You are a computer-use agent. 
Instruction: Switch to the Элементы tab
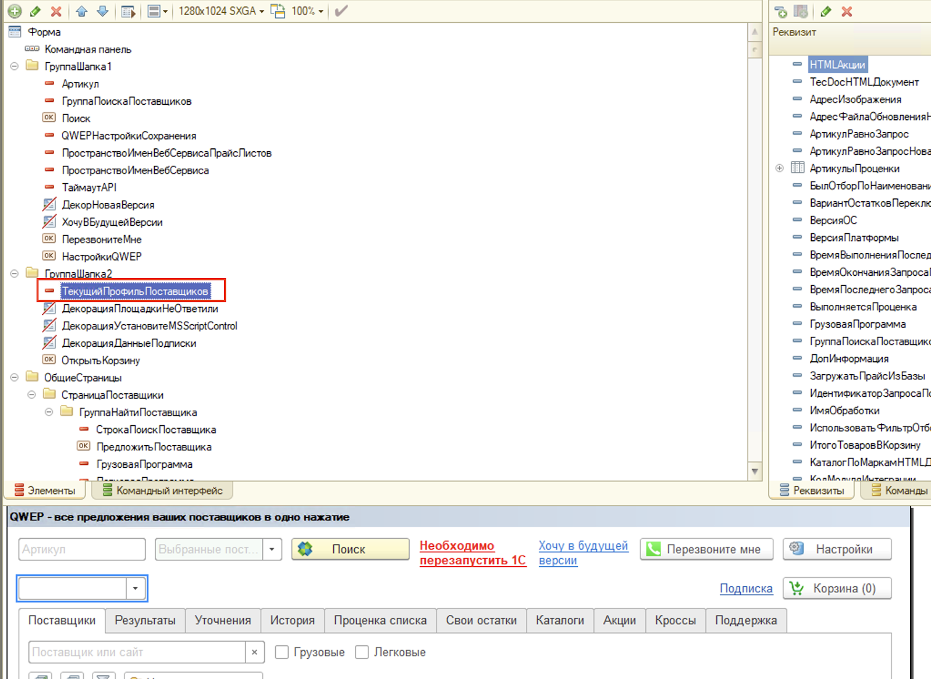tap(45, 490)
